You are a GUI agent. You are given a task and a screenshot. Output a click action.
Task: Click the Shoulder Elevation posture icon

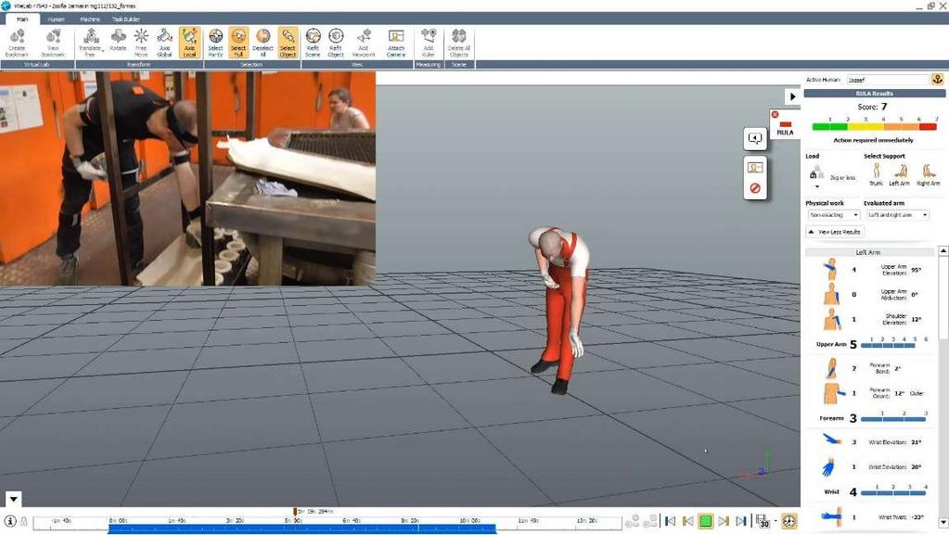[x=831, y=319]
